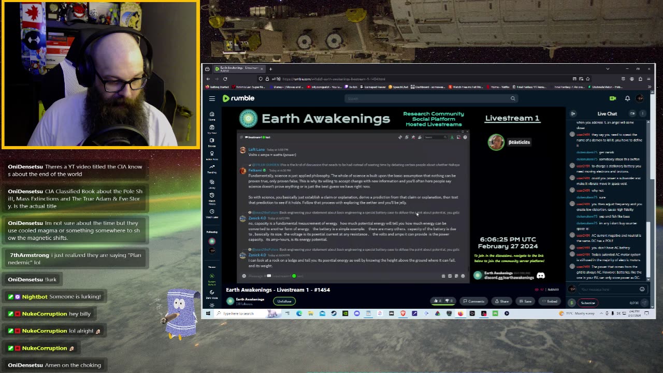Click the Subscribe button under chat
The width and height of the screenshot is (663, 373).
588,303
